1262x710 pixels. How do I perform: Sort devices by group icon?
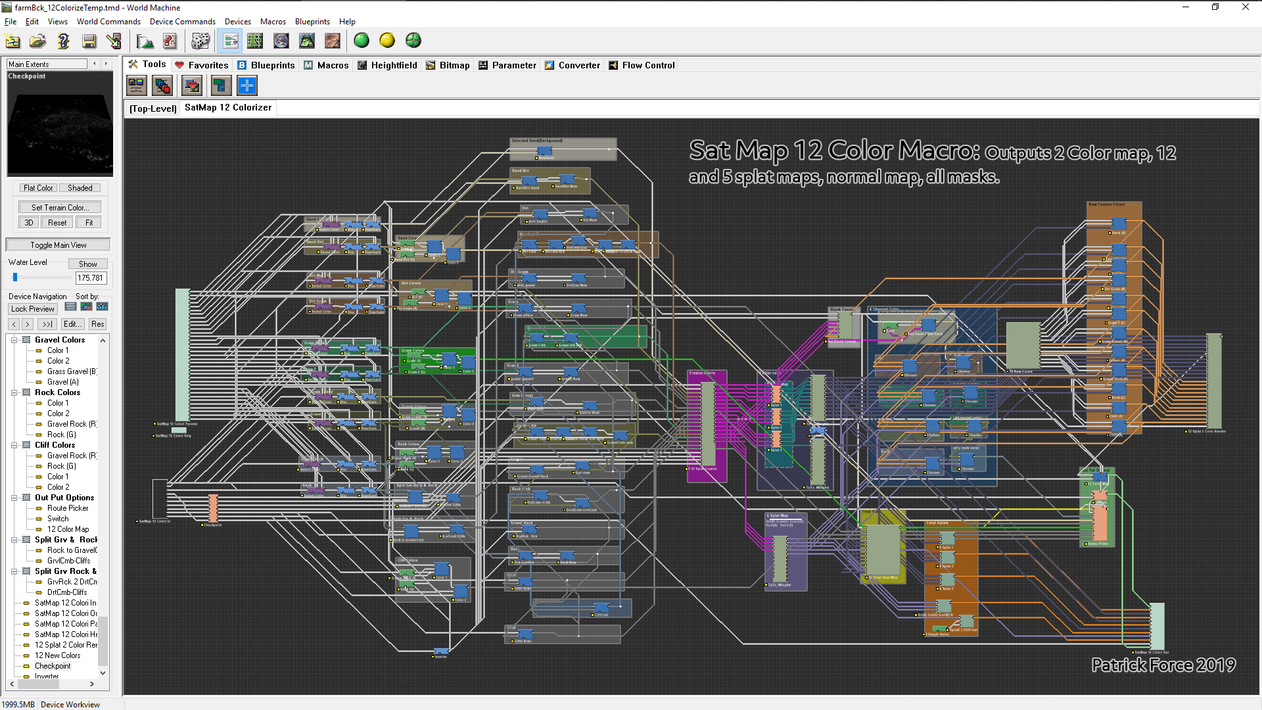tap(86, 307)
